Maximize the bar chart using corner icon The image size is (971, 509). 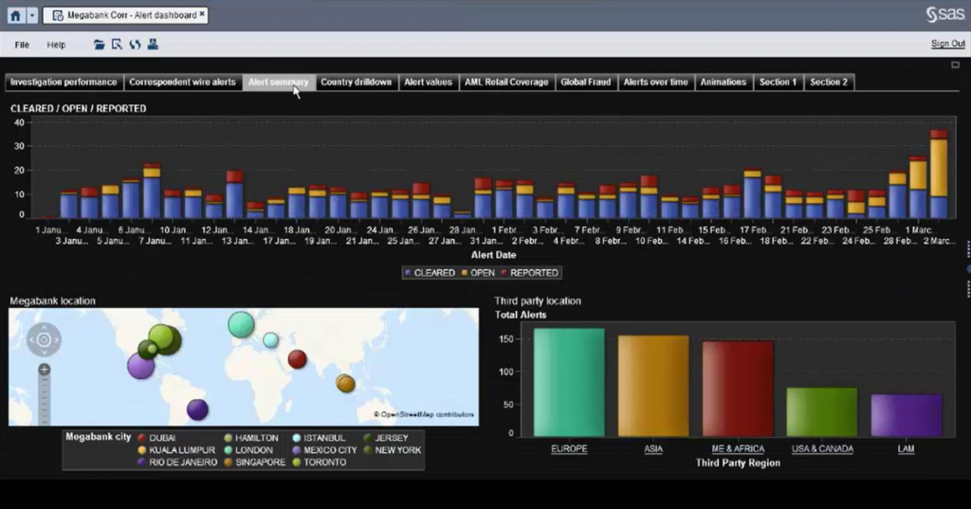pos(955,65)
